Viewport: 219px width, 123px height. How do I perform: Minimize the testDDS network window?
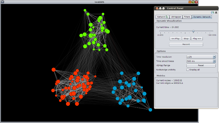point(190,2)
